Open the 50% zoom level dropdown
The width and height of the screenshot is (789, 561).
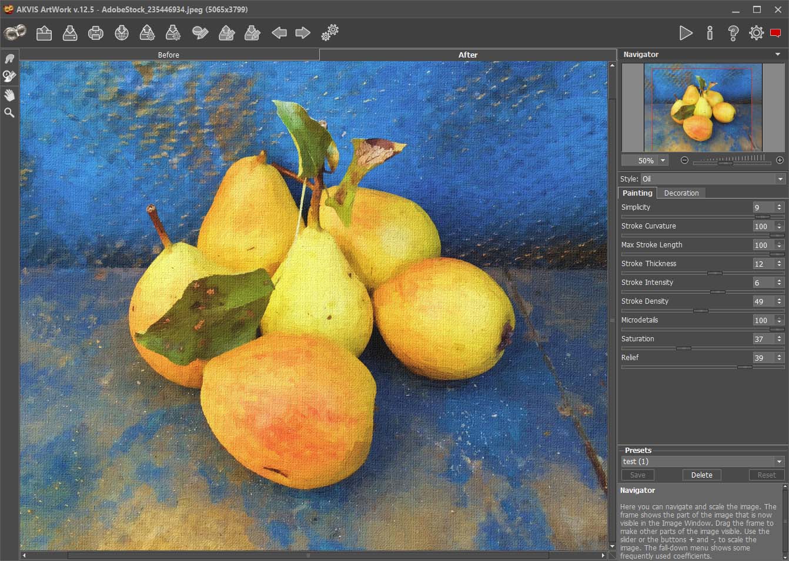663,160
